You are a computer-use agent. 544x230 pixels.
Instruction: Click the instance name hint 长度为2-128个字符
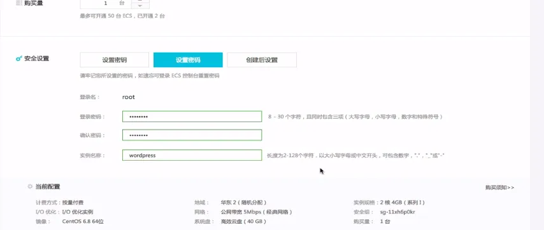(290, 156)
